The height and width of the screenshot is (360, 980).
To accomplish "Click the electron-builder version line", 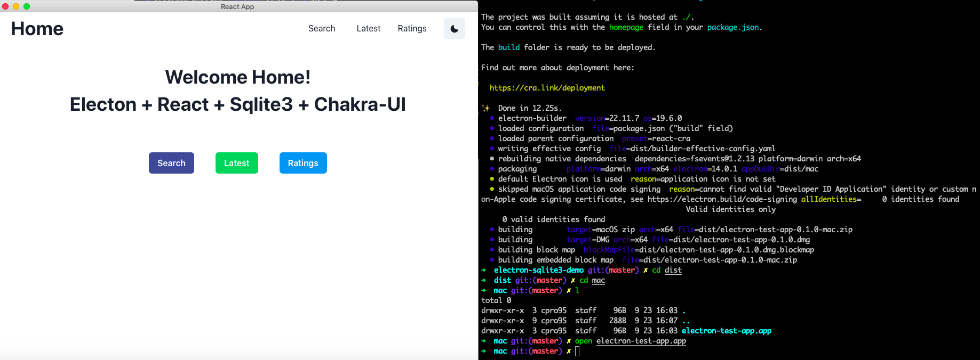I will point(586,118).
